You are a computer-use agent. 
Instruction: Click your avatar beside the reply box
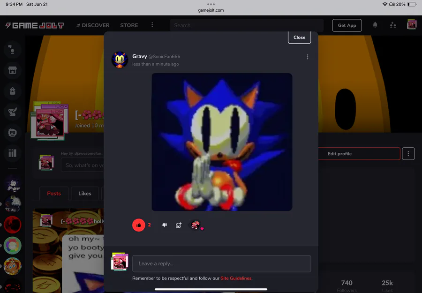click(120, 261)
